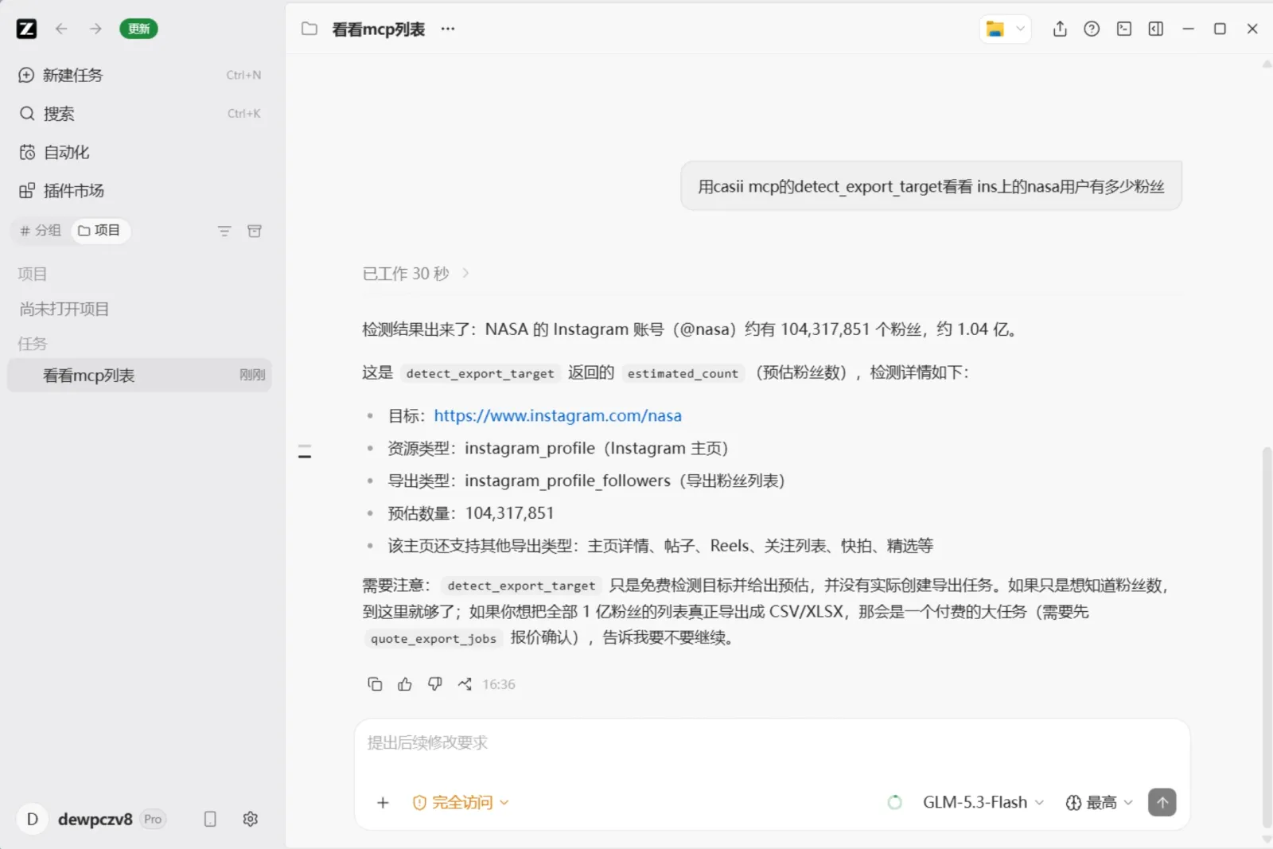Go forward with the right arrow

[x=95, y=29]
